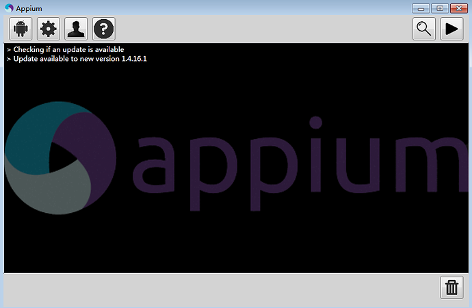Click the 'Update available to new version 1.4.16.1' line
The image size is (472, 308).
[x=80, y=59]
